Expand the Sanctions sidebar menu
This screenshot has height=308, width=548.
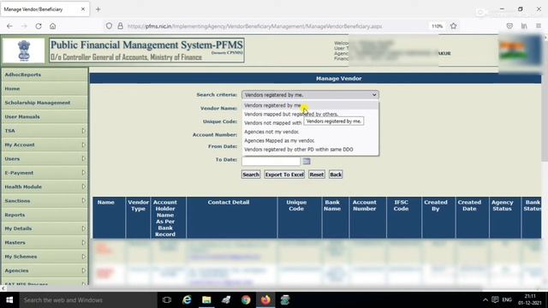[x=45, y=200]
